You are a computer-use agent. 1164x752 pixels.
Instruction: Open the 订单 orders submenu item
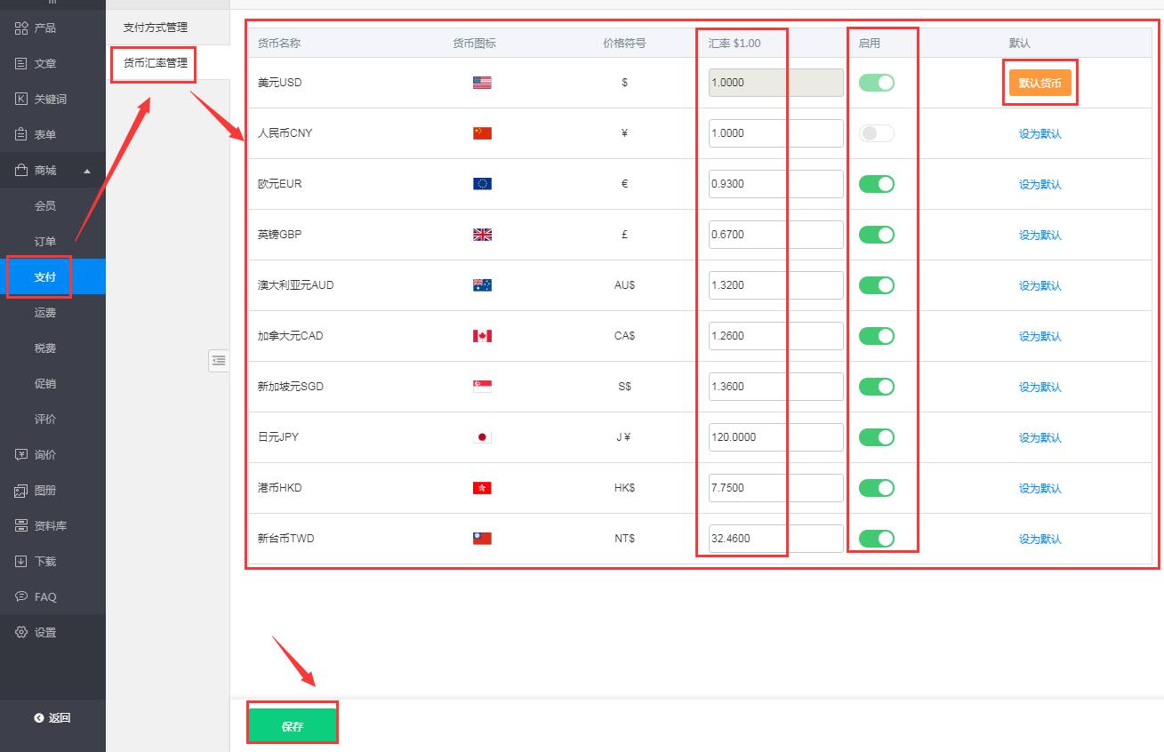45,242
